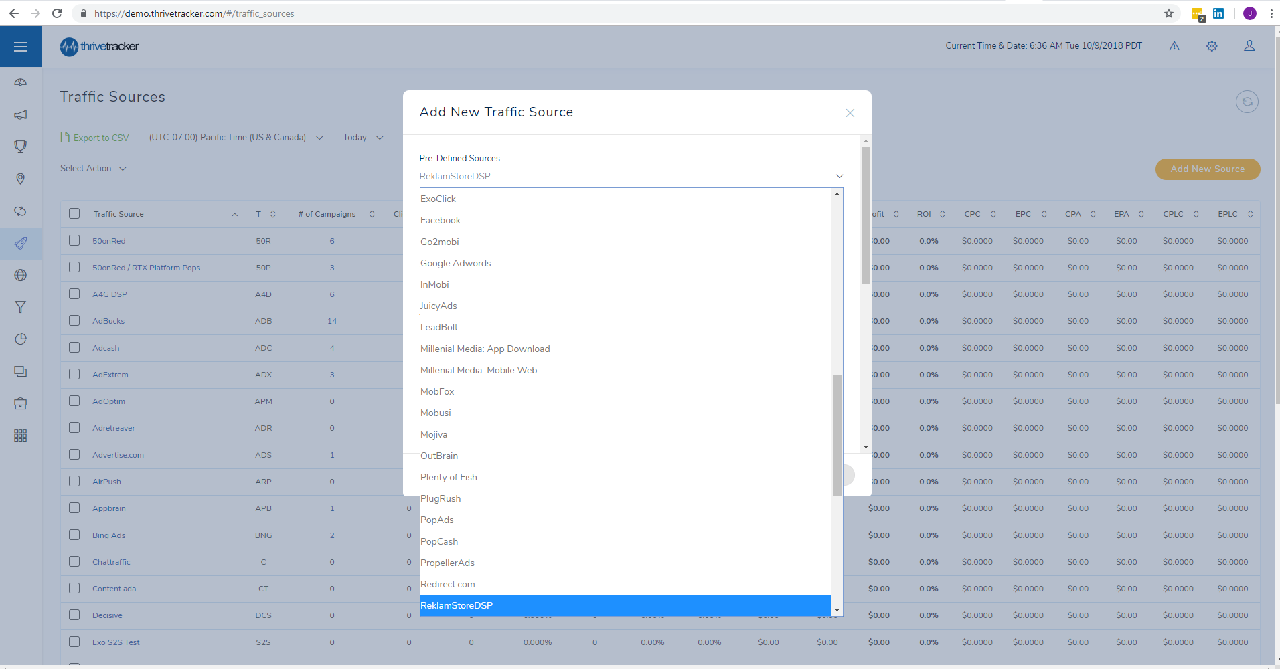Close the Add New Traffic Source dialog

click(x=850, y=113)
